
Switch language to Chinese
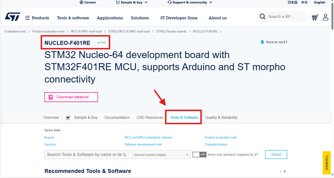pos(304,2)
